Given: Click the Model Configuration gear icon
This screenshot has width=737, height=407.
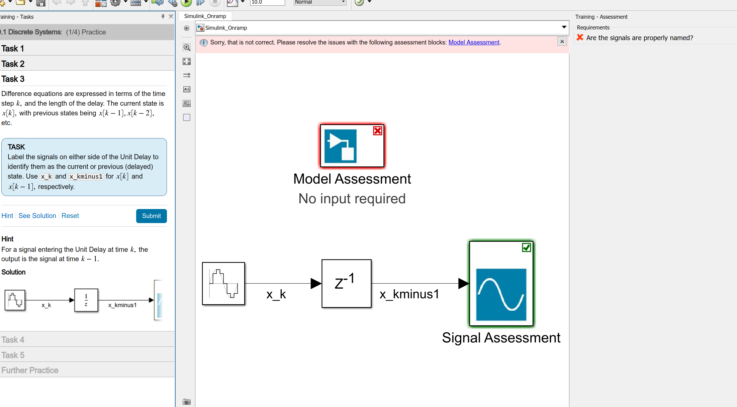Looking at the screenshot, I should [115, 3].
